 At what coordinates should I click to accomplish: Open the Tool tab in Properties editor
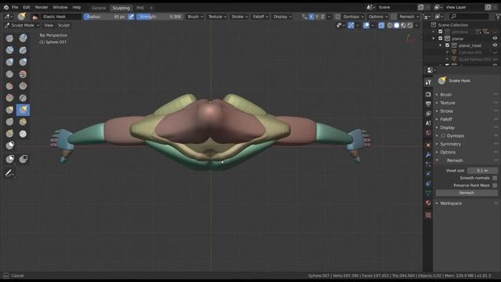428,82
